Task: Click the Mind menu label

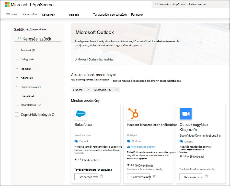Action: coord(14,14)
